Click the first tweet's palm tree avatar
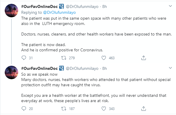Screen dimensions: 176x115 (11, 11)
